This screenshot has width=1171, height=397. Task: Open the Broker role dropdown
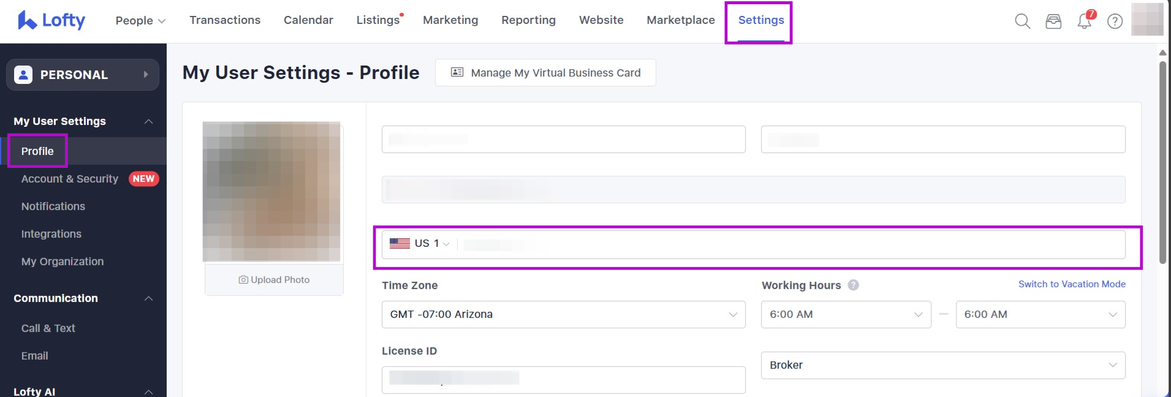point(942,365)
